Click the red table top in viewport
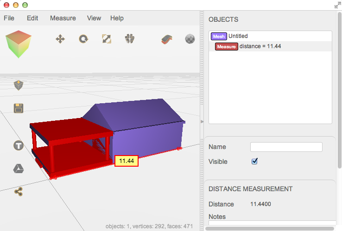The image size is (342, 231). 72,130
